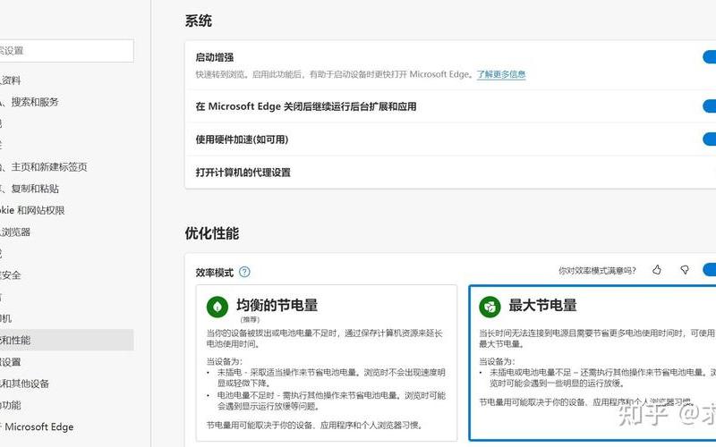This screenshot has height=447, width=716.
Task: Click the thumbs down feedback icon
Action: [685, 270]
